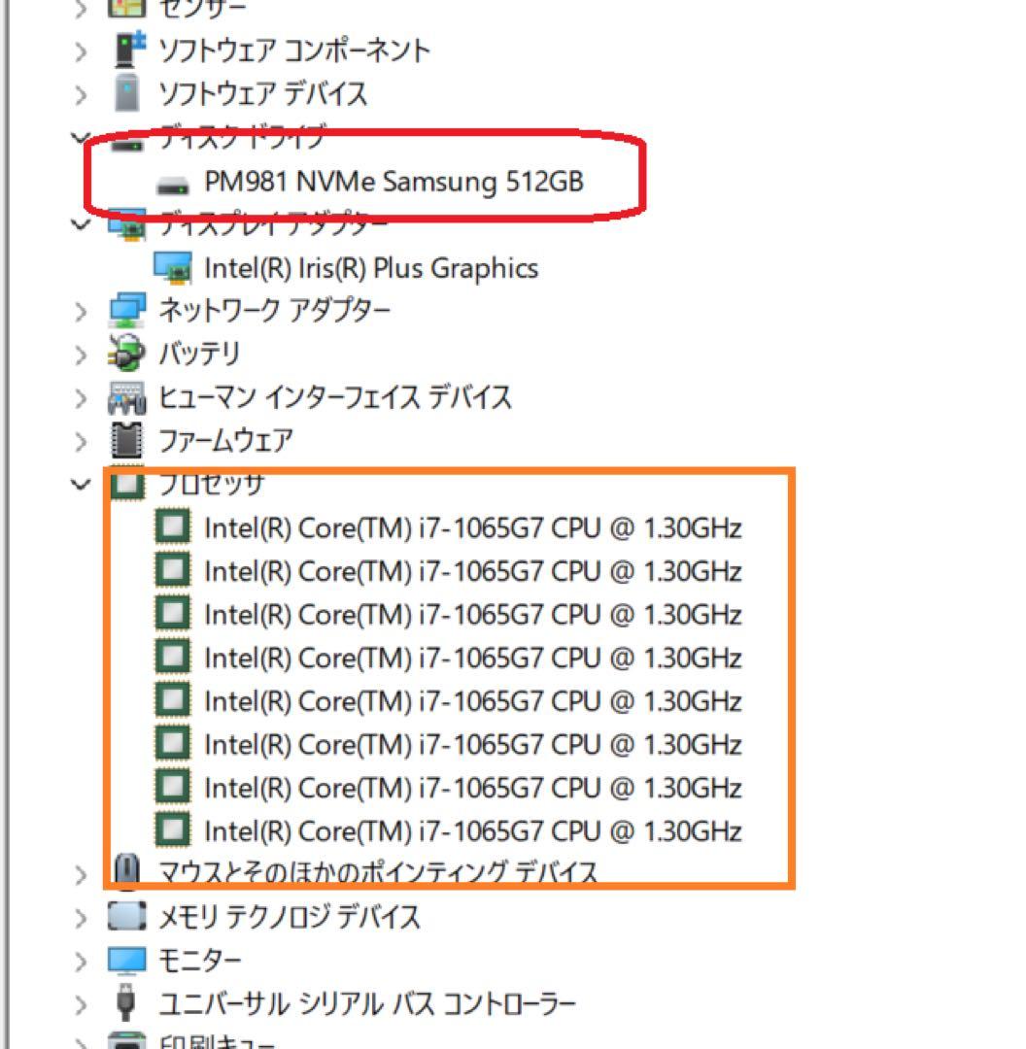Click the センサー category icon

coord(126,7)
